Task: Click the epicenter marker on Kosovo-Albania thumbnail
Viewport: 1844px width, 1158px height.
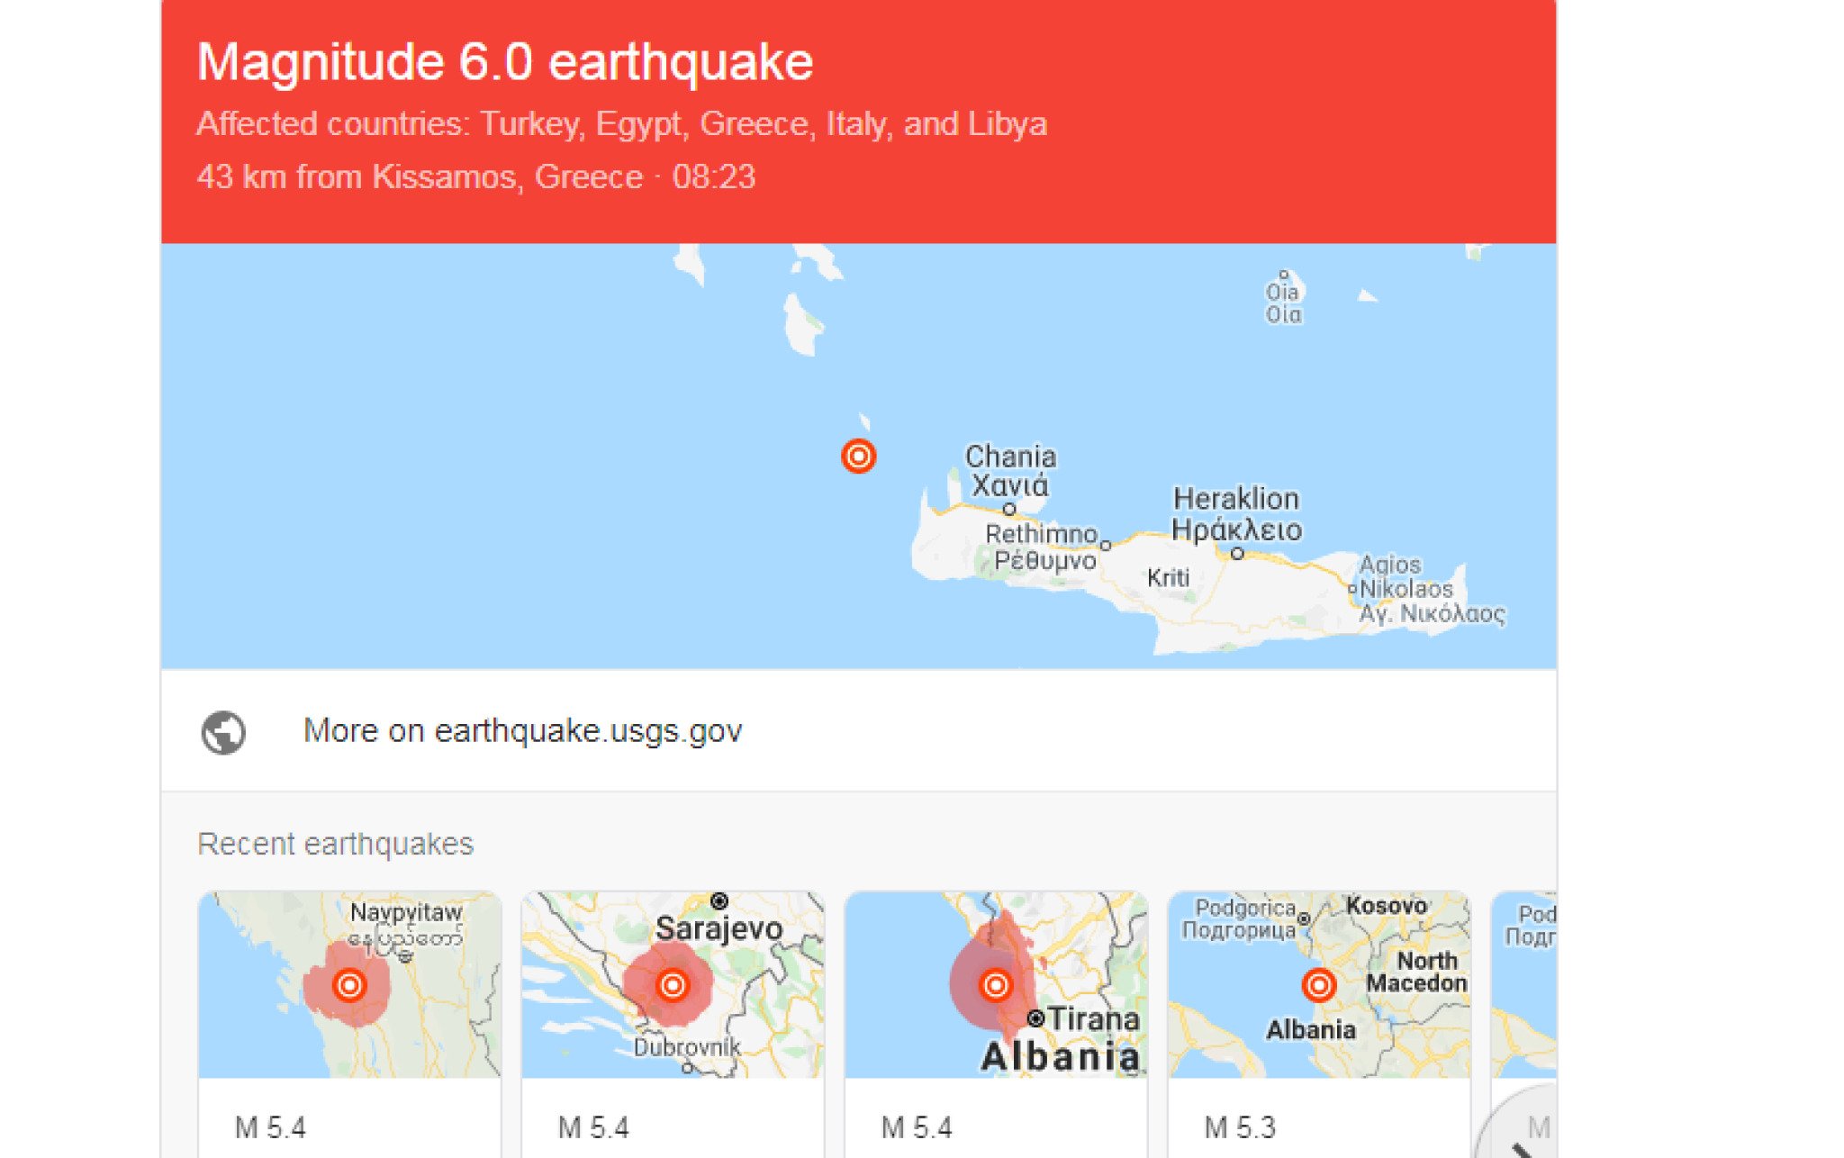Action: pyautogui.click(x=1318, y=984)
